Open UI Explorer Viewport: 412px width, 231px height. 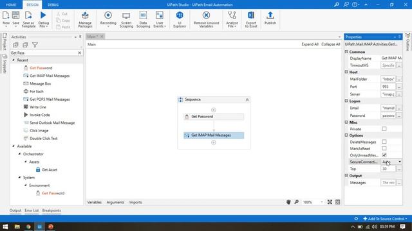tap(180, 19)
